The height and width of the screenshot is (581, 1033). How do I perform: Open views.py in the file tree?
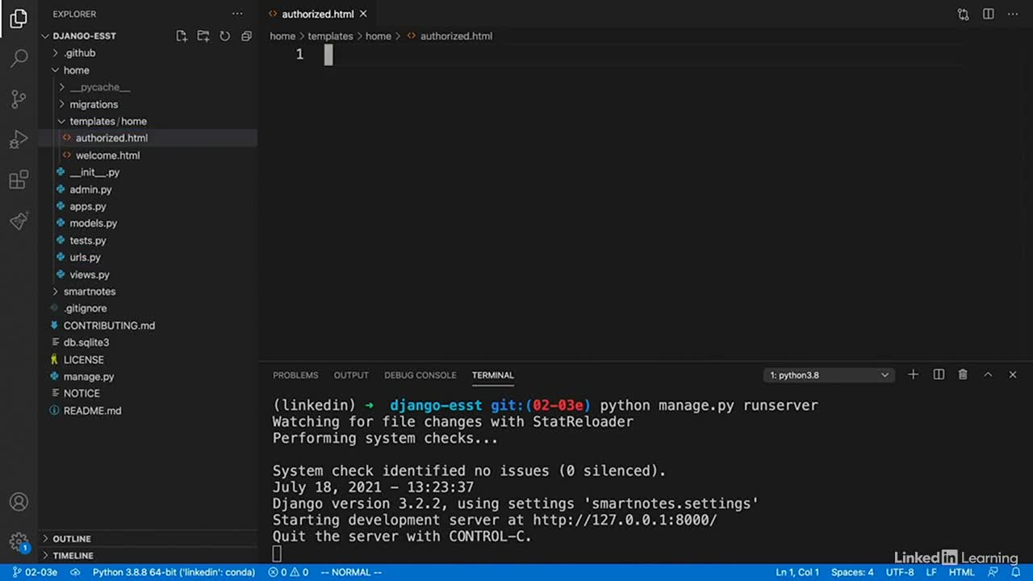click(x=90, y=274)
